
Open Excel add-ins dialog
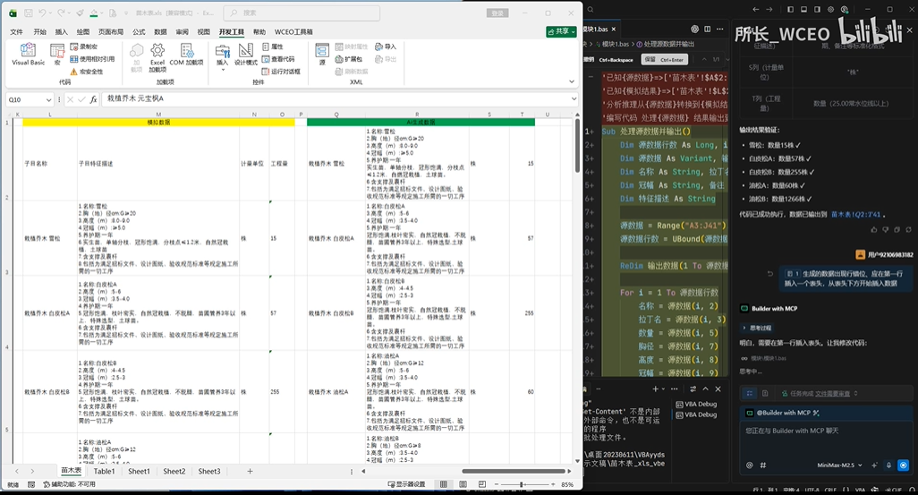pyautogui.click(x=157, y=57)
